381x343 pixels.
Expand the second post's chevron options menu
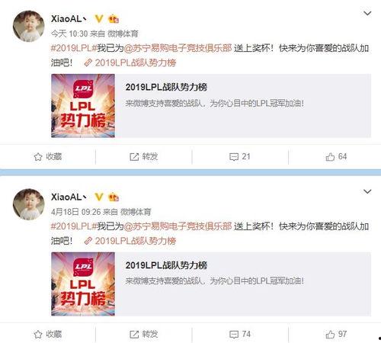pyautogui.click(x=367, y=191)
